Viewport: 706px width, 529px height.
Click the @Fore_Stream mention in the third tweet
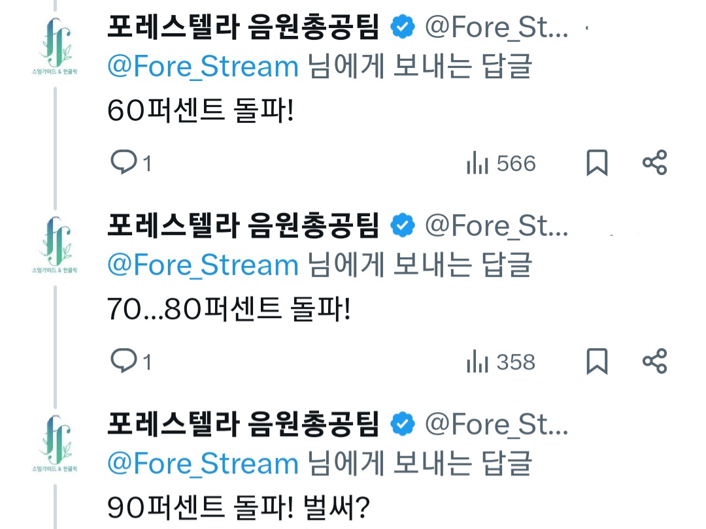(x=203, y=464)
